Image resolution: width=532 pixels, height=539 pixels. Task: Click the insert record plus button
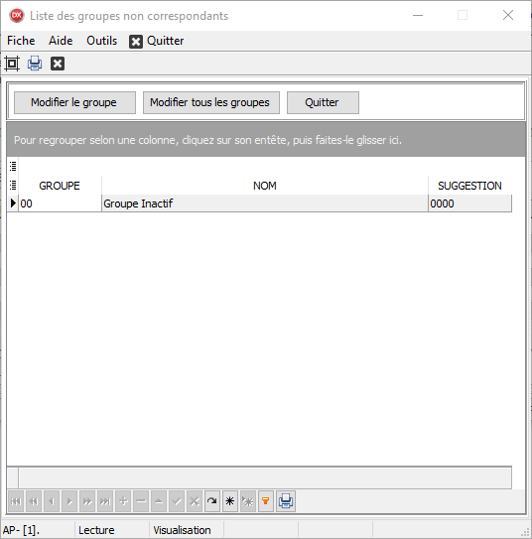[123, 501]
